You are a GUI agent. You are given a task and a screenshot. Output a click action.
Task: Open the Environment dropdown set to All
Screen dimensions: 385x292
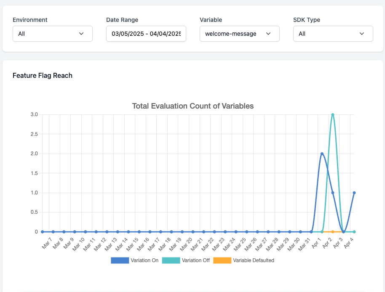[x=52, y=34]
